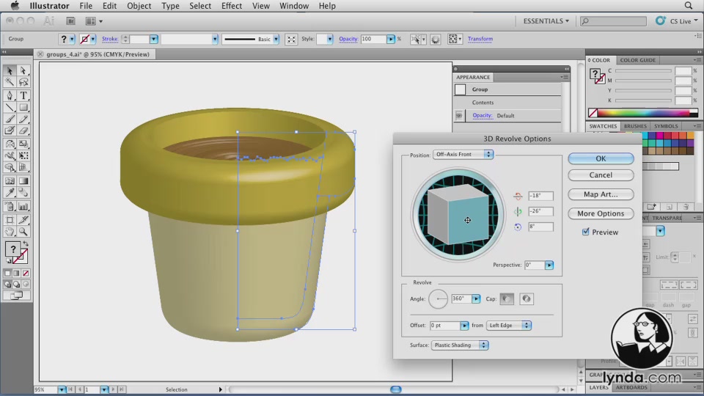Viewport: 704px width, 396px height.
Task: Click the Transform link in control bar
Action: click(x=480, y=39)
